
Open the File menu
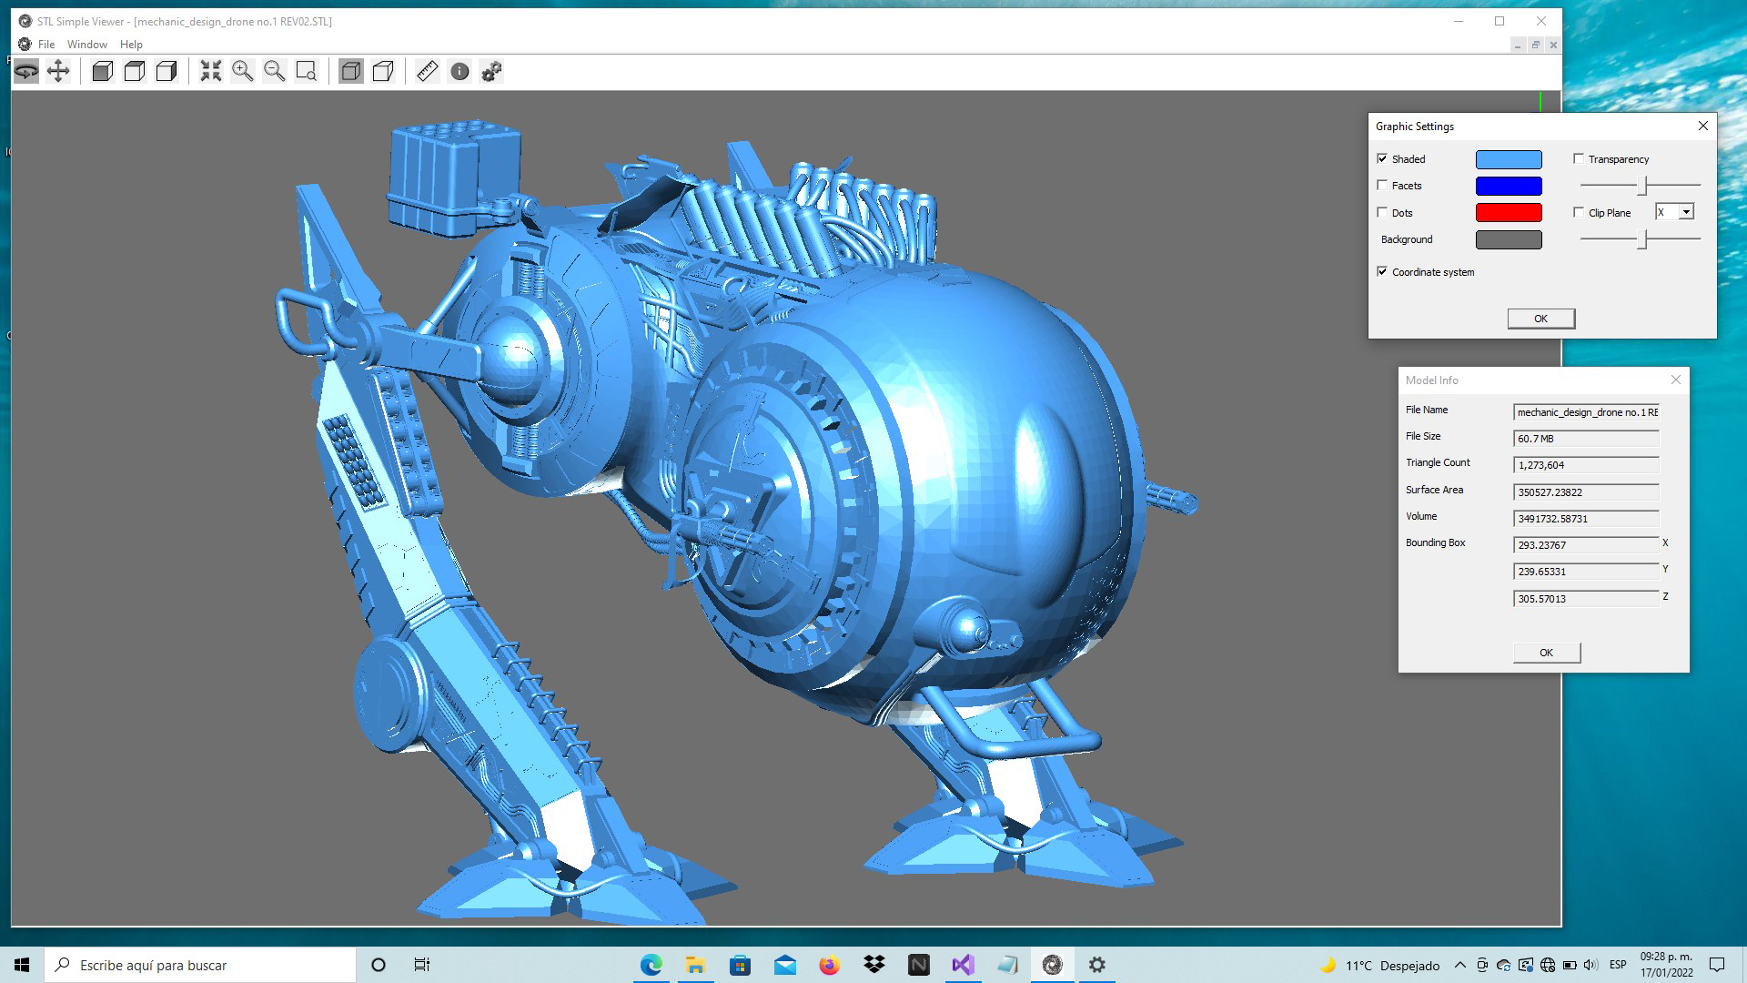pyautogui.click(x=46, y=44)
